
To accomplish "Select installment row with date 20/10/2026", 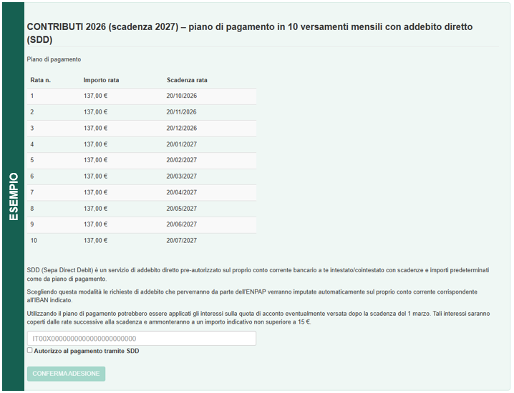I will coord(142,96).
